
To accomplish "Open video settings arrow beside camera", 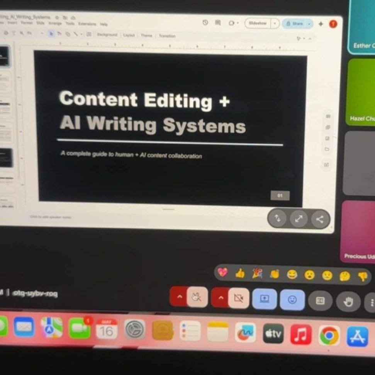I will (221, 297).
